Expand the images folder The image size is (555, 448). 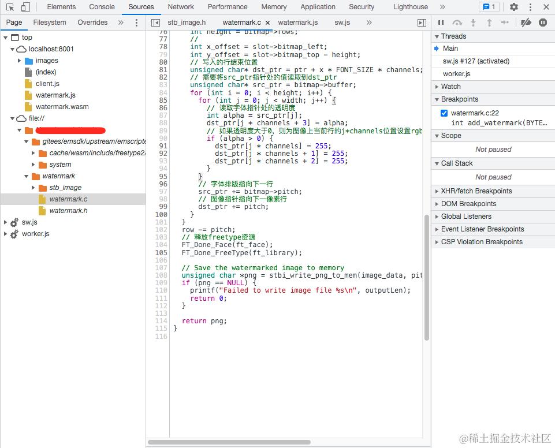tap(20, 61)
